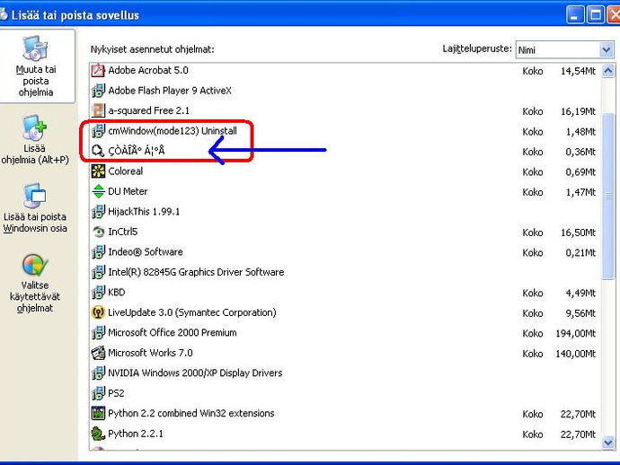Click the LiveUpdate 3.0 Symantec icon
The height and width of the screenshot is (465, 620).
tap(98, 312)
